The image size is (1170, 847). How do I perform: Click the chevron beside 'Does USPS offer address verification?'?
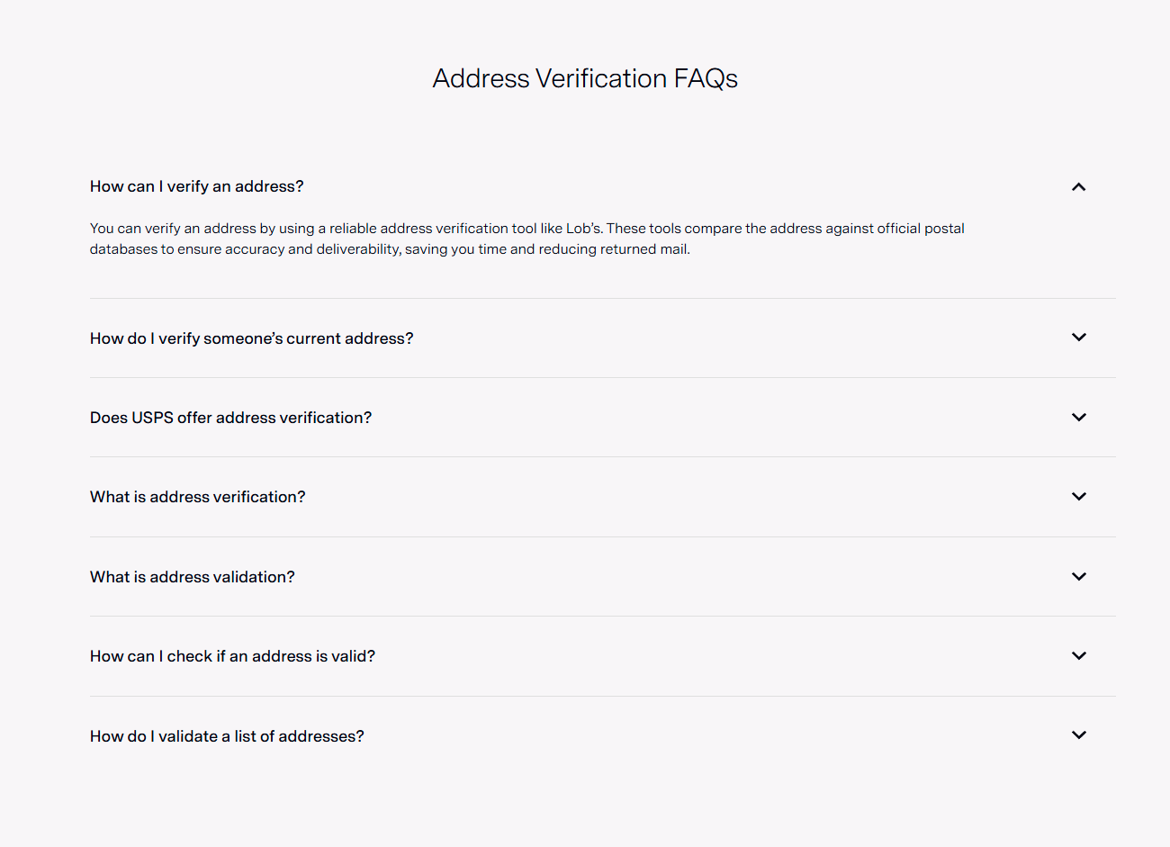tap(1078, 417)
